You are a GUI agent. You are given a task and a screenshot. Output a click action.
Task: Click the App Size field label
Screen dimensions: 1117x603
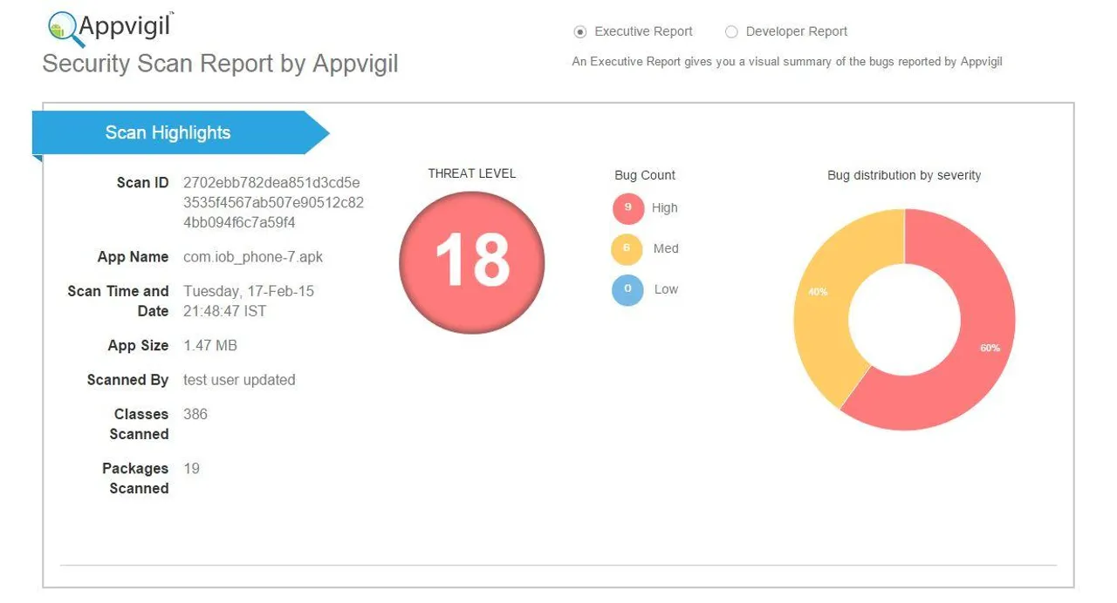[x=138, y=346]
